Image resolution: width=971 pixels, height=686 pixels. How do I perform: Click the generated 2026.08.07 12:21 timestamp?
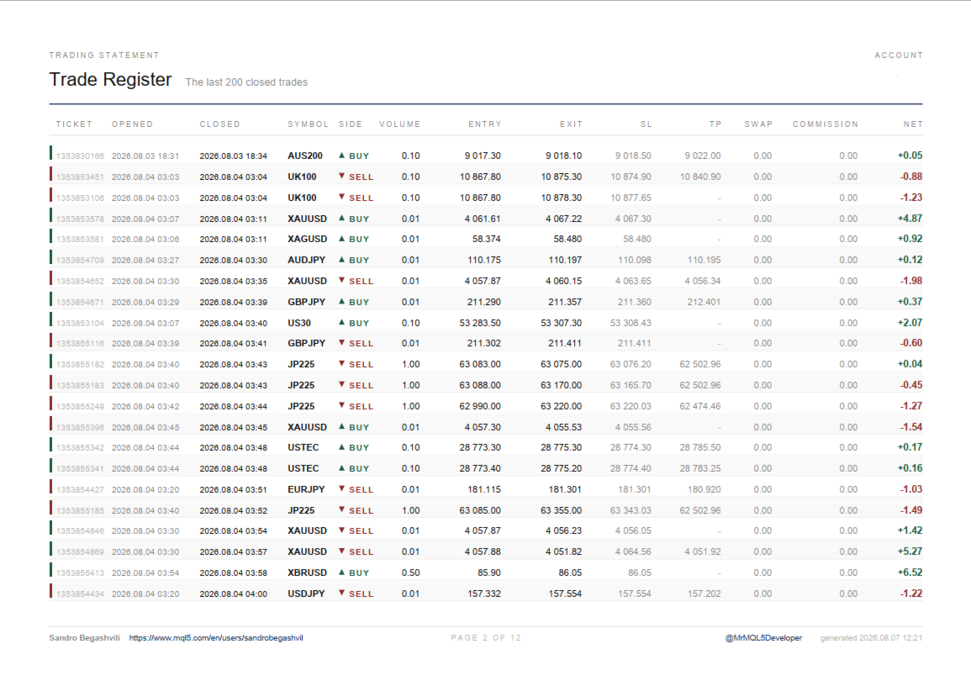(871, 638)
